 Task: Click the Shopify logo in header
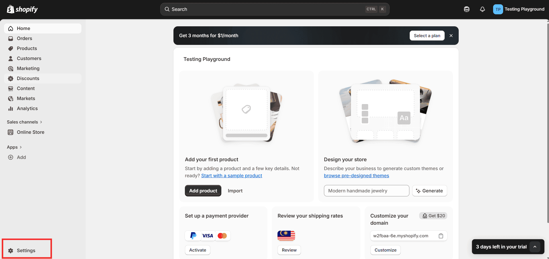pyautogui.click(x=22, y=9)
